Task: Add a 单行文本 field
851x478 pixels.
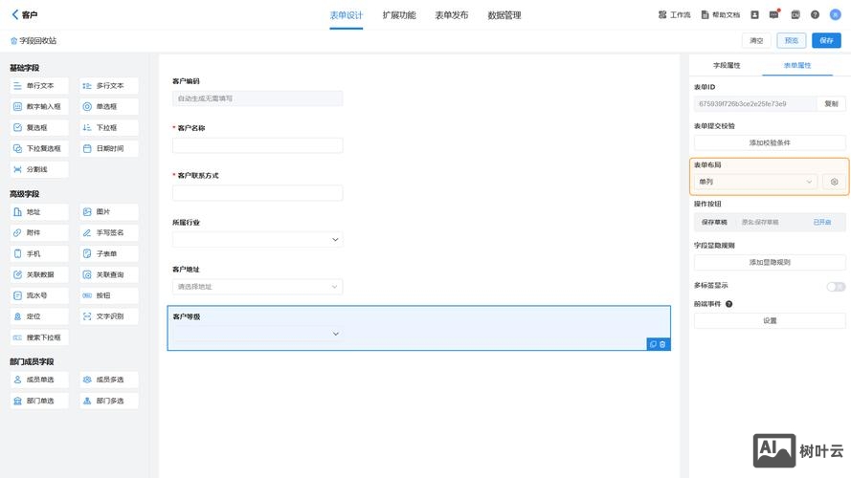Action: 39,86
